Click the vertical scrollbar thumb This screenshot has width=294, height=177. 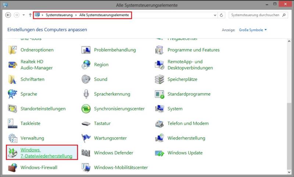pyautogui.click(x=289, y=136)
